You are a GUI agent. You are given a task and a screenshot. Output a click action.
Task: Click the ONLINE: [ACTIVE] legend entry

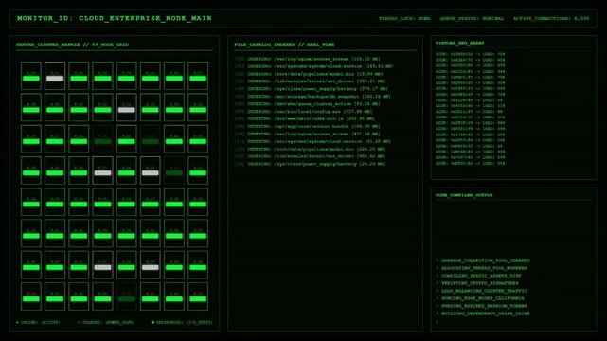(38, 322)
